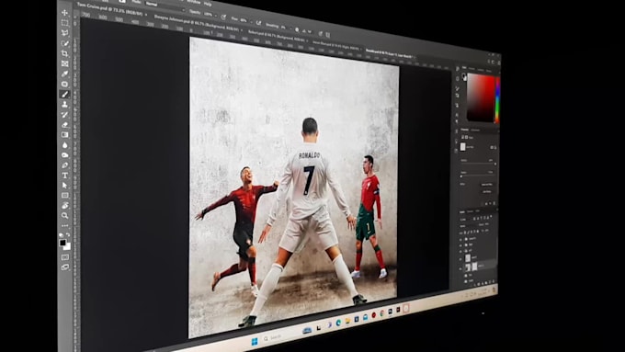The image size is (625, 352).
Task: Select the Crop tool
Action: pyautogui.click(x=64, y=53)
